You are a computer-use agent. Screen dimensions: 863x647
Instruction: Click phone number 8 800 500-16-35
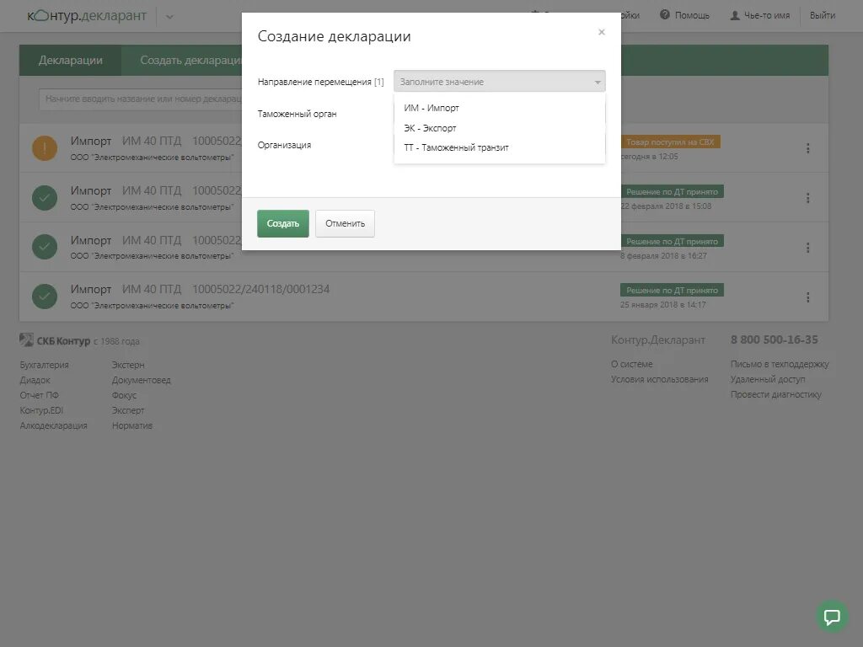coord(774,340)
